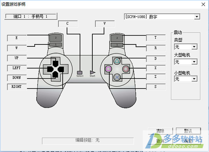Click the D-pad up arrow

[x=55, y=64]
